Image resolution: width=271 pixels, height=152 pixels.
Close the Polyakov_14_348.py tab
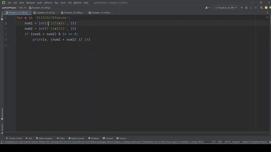[85, 13]
